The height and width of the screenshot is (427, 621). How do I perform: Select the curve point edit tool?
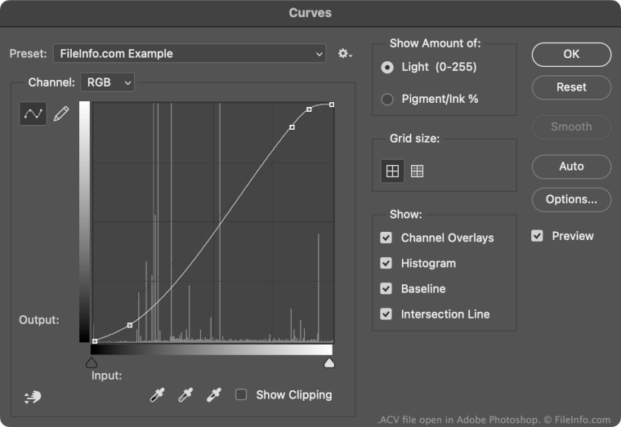[x=33, y=114]
